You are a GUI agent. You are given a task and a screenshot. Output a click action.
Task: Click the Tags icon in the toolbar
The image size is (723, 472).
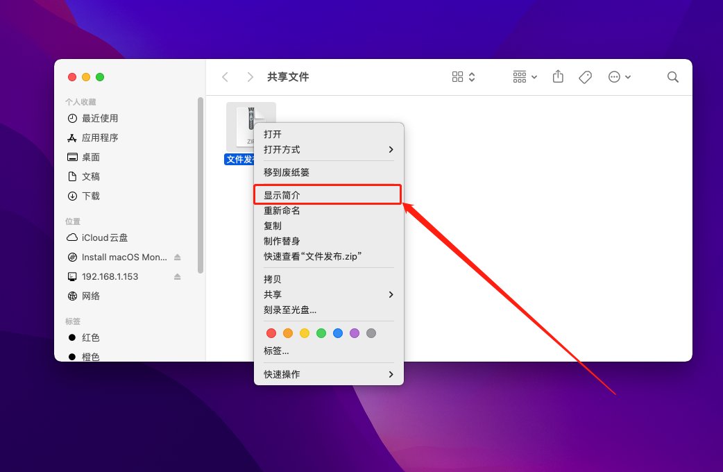tap(585, 76)
